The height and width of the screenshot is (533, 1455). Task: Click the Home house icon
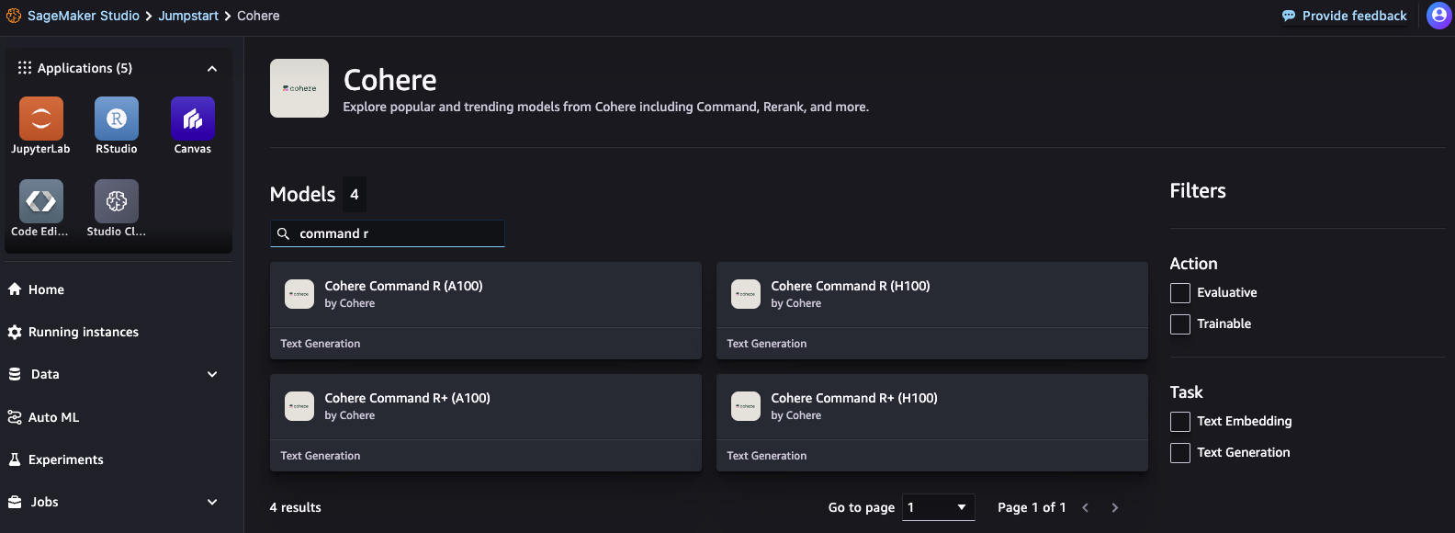coord(15,289)
